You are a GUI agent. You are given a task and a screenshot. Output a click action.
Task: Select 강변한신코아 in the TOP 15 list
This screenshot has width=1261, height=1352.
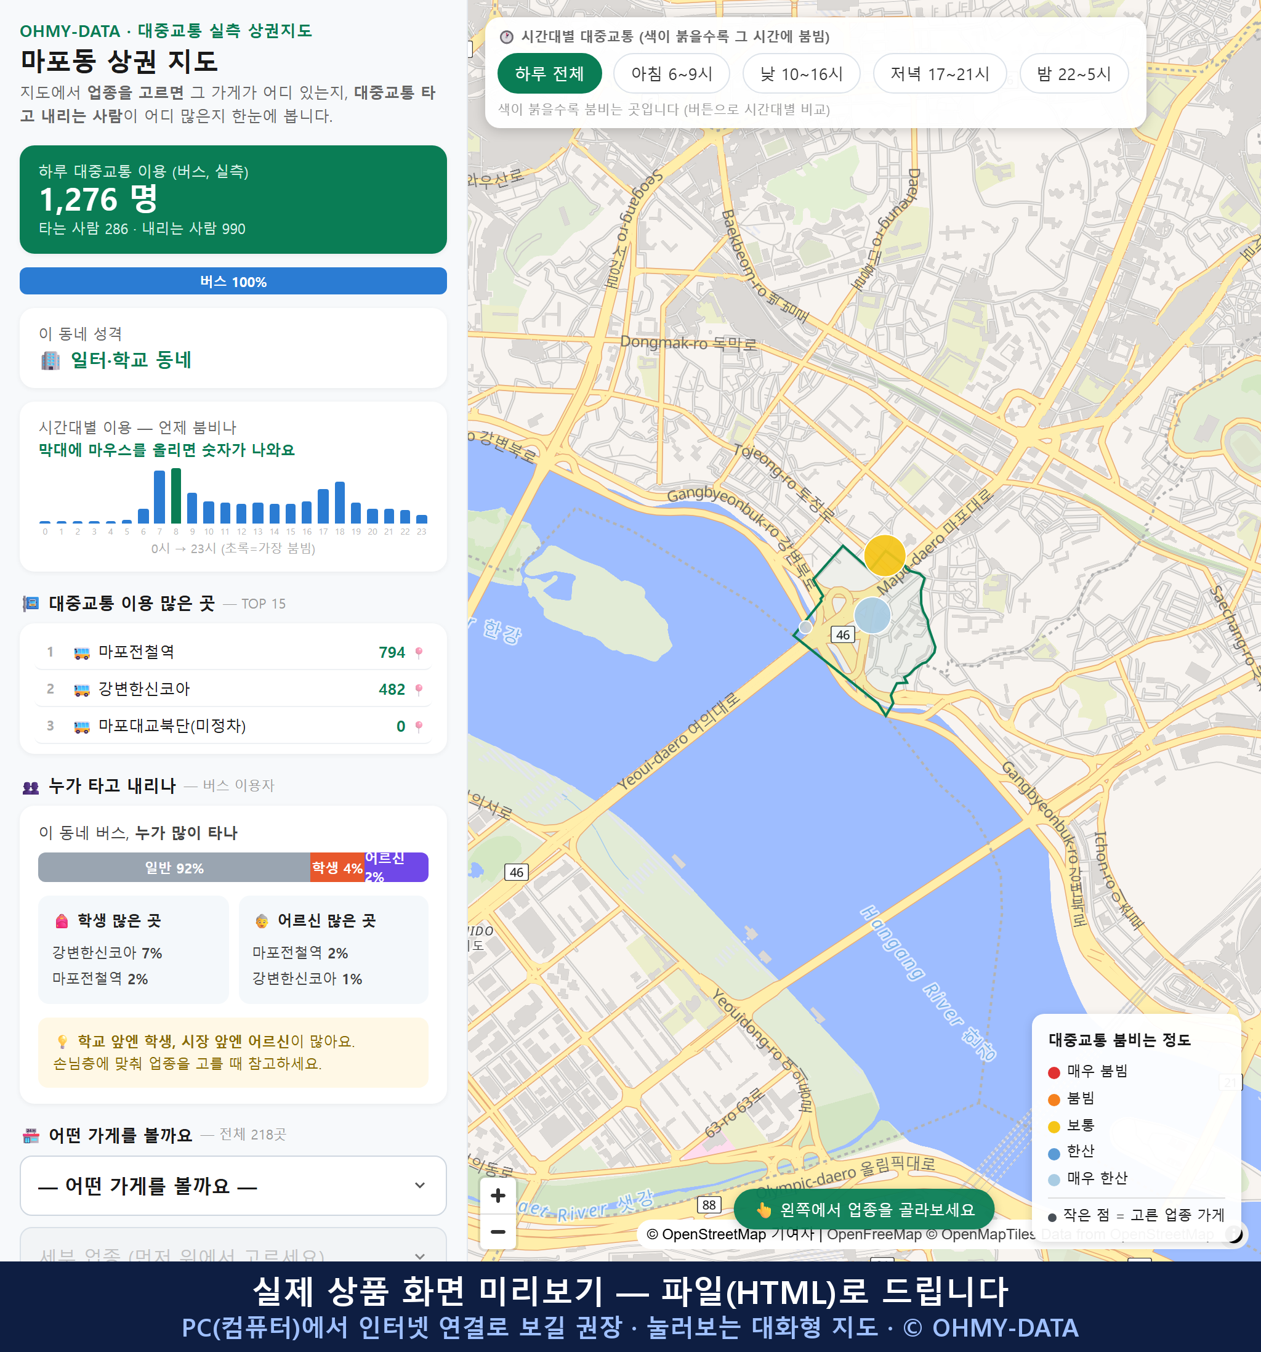[233, 689]
